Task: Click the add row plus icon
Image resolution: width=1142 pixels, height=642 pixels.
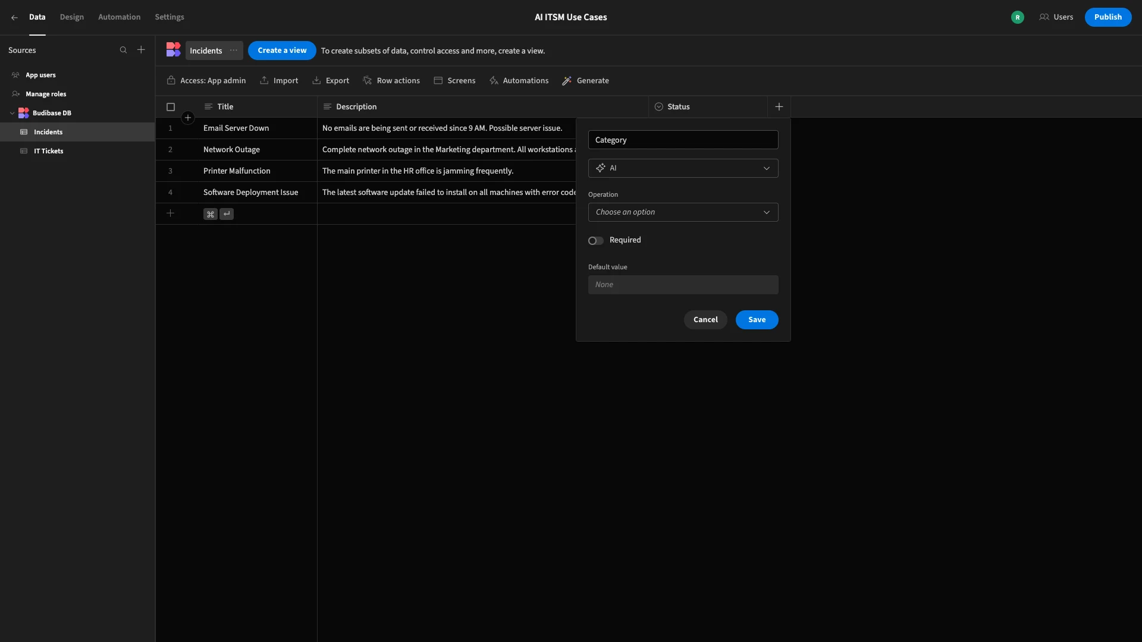Action: pyautogui.click(x=170, y=213)
